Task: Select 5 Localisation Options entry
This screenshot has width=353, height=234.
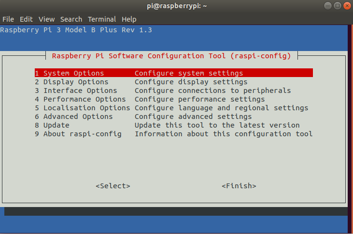Action: click(x=173, y=108)
